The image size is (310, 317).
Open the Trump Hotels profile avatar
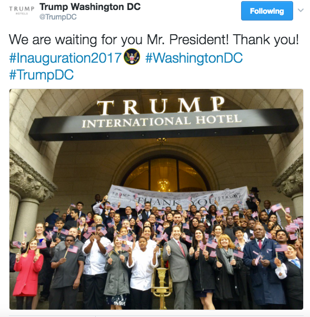point(22,11)
